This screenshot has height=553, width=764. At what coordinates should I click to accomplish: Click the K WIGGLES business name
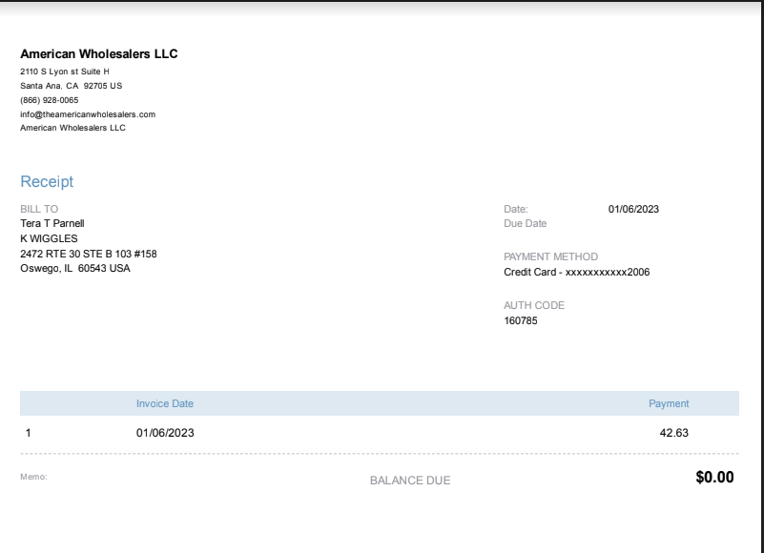49,238
